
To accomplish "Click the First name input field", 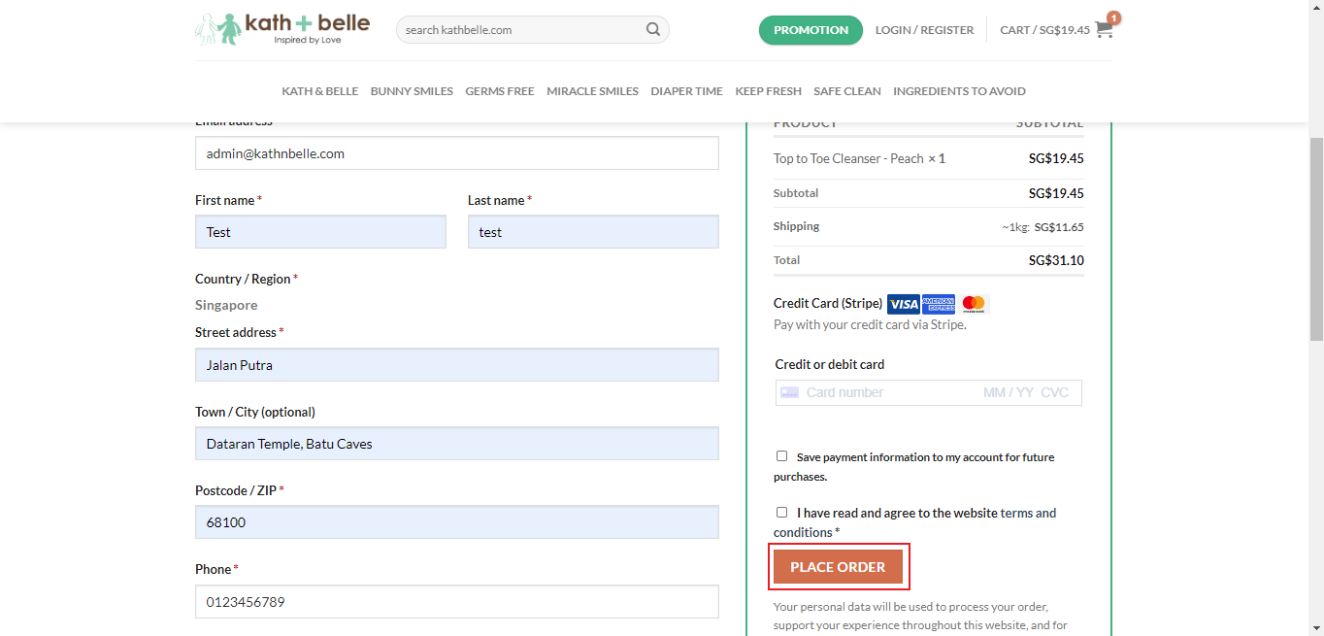I will point(320,232).
